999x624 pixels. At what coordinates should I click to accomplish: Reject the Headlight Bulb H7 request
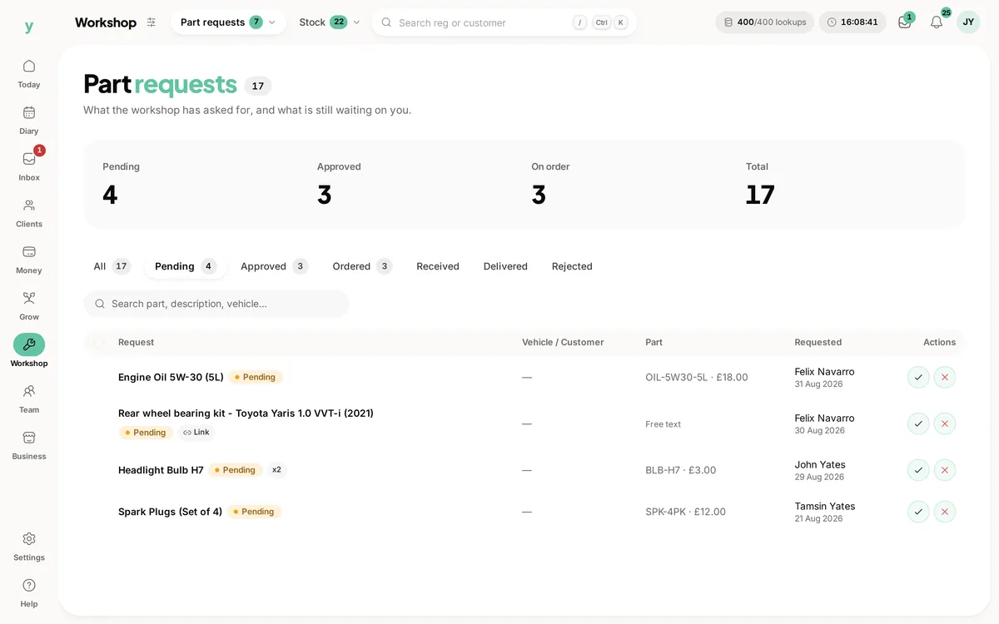click(945, 470)
